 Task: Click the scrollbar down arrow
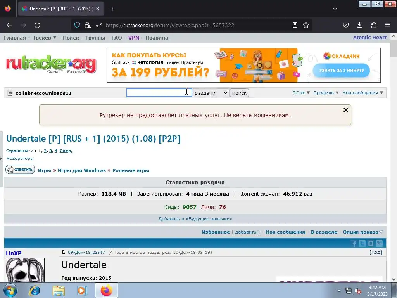point(394,279)
